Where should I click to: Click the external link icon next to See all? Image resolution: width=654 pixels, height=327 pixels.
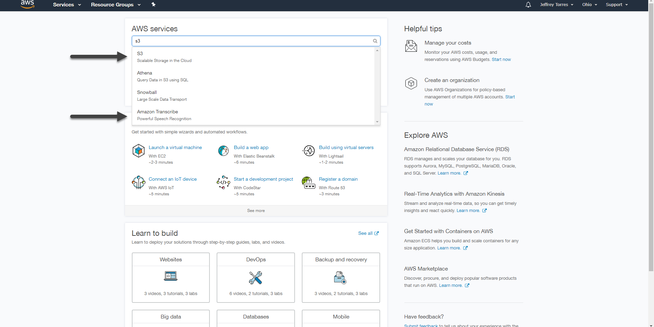[376, 233]
